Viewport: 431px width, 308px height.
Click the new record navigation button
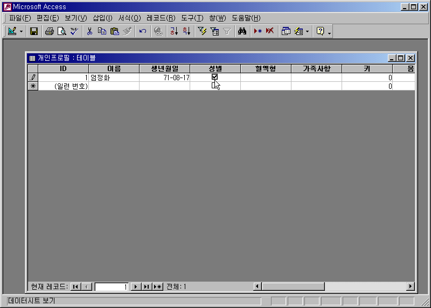click(x=158, y=287)
